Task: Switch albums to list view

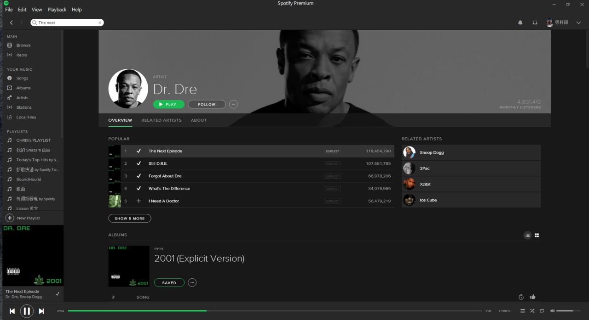Action: coord(527,235)
